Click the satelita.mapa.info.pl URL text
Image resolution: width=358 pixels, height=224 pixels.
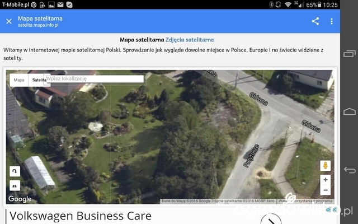tap(38, 25)
